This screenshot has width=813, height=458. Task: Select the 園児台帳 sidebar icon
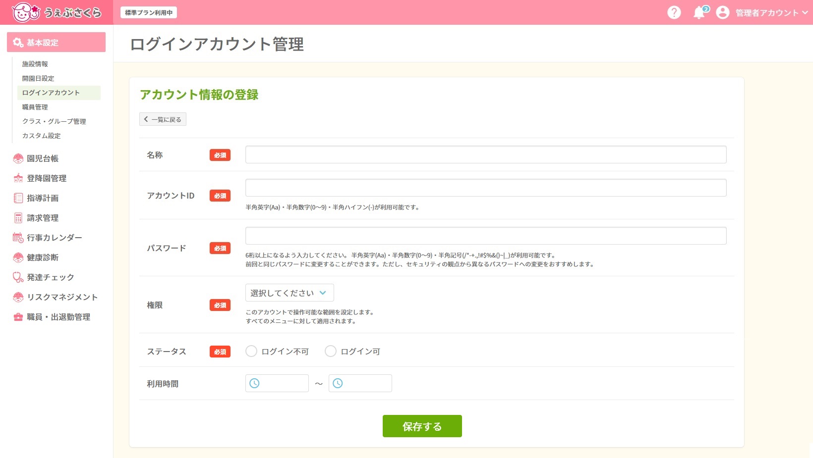click(18, 158)
